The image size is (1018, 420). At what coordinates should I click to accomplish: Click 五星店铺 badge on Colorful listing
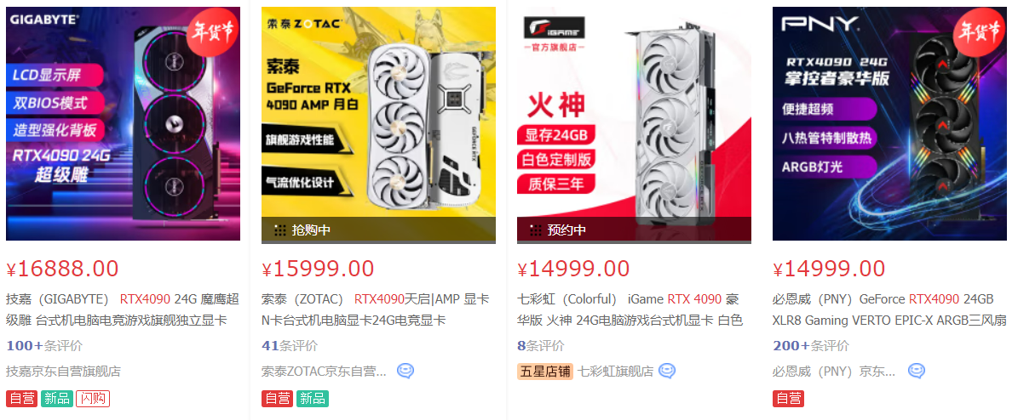[x=545, y=372]
